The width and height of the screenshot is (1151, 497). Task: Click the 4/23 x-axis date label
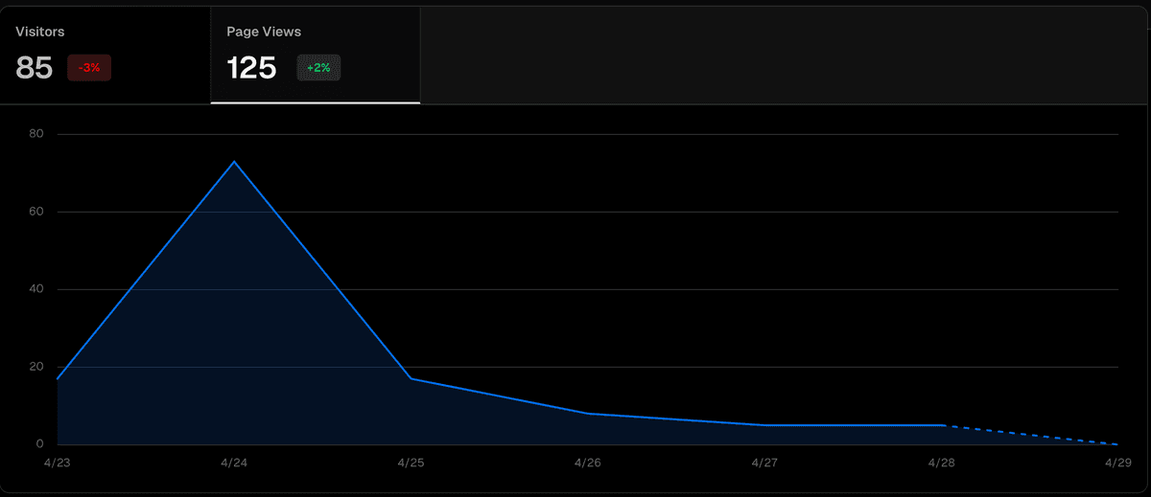click(x=58, y=463)
